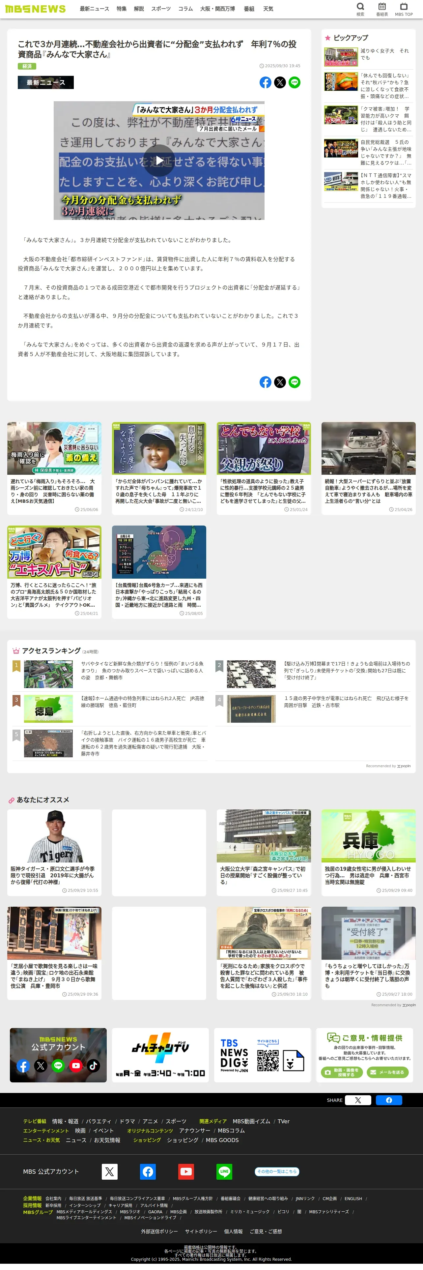Share on LINE below article text

pos(295,382)
